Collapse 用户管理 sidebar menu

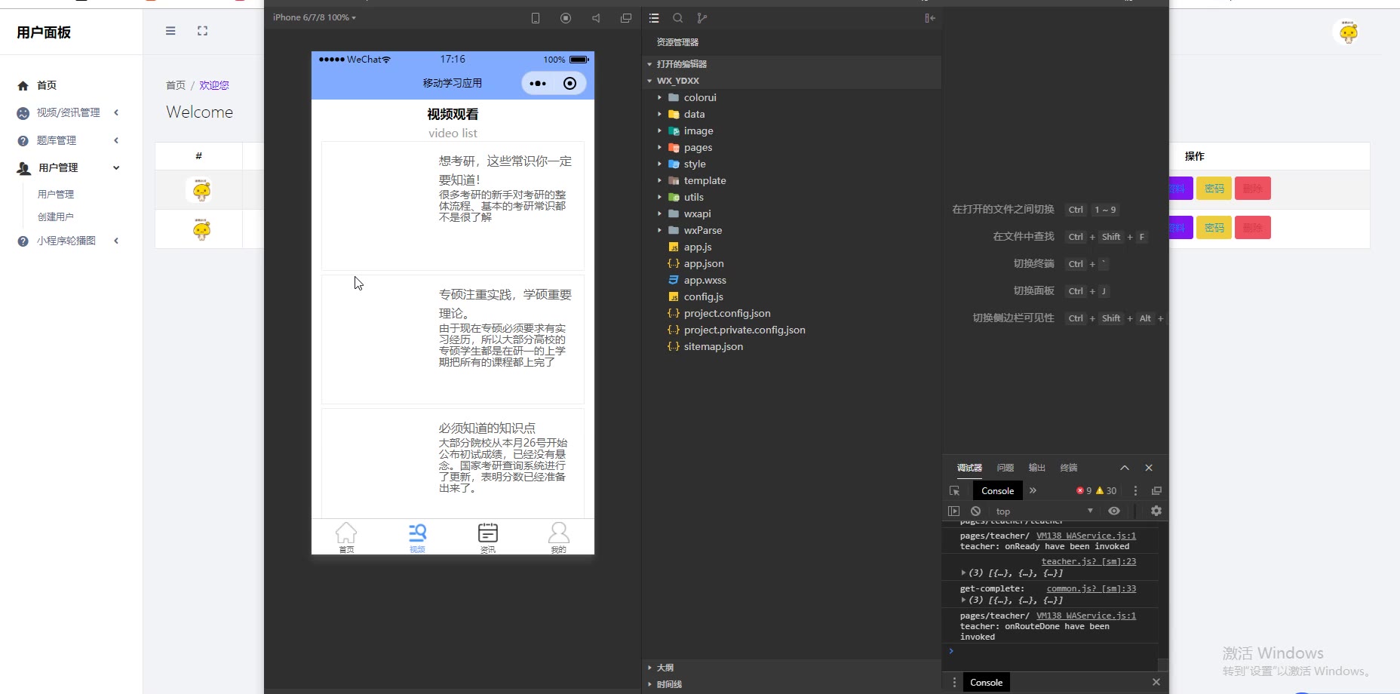click(68, 167)
